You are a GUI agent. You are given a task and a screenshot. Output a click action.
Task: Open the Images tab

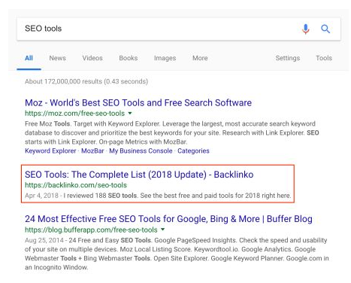(165, 58)
